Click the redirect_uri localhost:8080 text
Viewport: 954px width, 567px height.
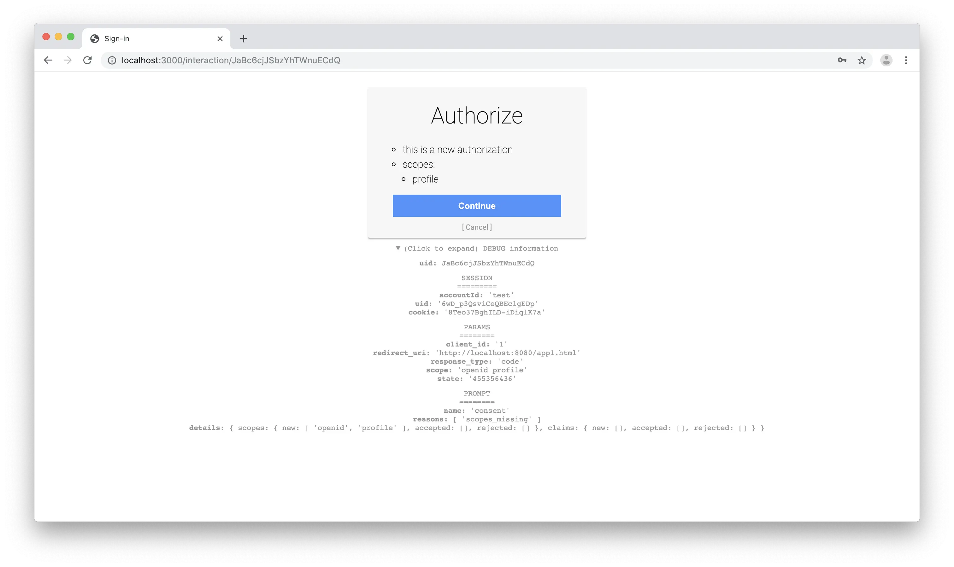508,353
